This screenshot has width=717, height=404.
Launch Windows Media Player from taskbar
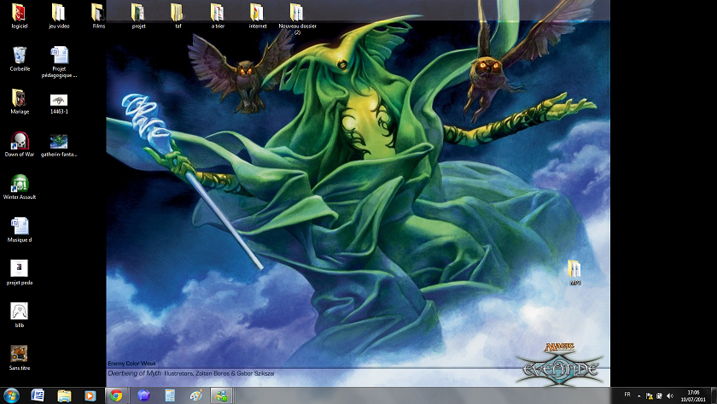90,395
